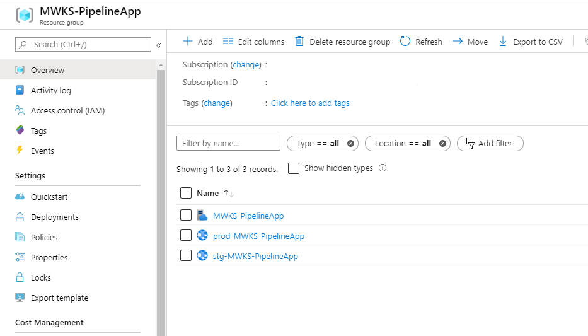Tick the select-all checkbox beside Name header

(186, 193)
